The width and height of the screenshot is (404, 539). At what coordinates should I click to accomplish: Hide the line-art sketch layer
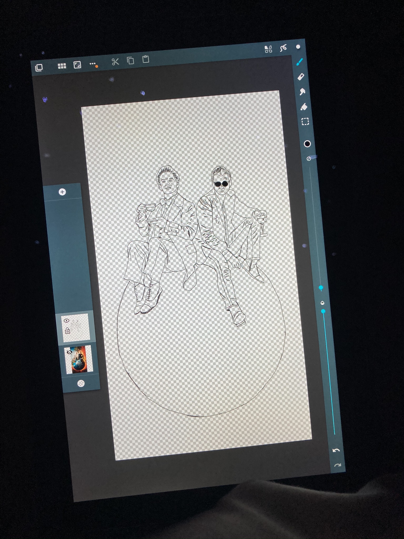66,321
